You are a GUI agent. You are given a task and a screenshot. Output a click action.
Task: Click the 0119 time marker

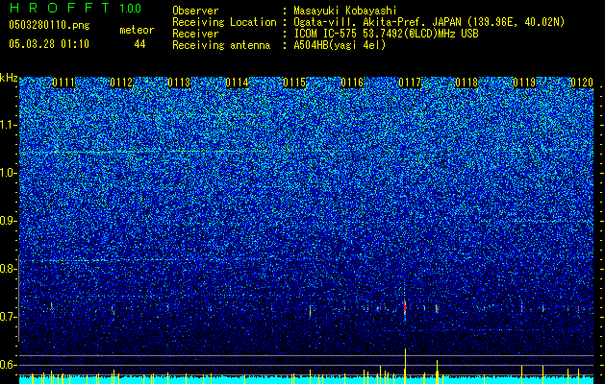[524, 83]
